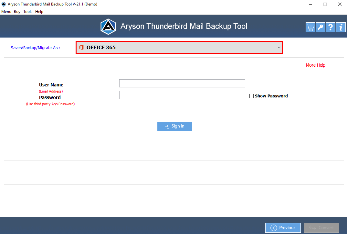Click the Convert button
Image resolution: width=347 pixels, height=234 pixels.
pos(321,228)
